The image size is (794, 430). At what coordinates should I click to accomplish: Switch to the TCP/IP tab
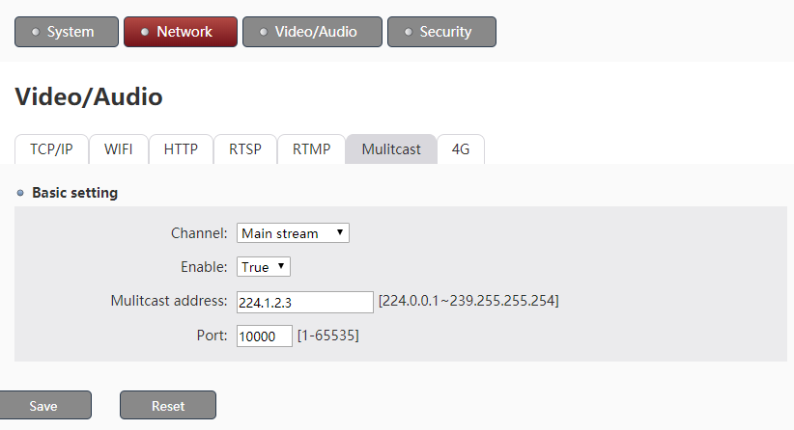tap(51, 149)
